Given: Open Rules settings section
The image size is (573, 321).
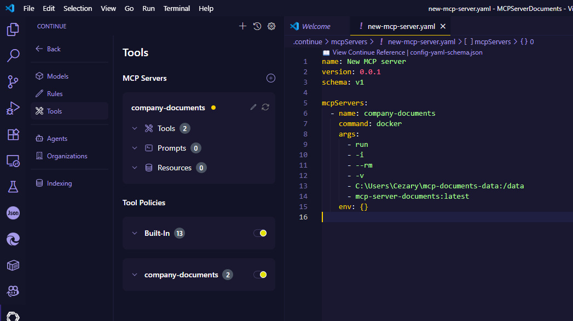Looking at the screenshot, I should 70,94.
